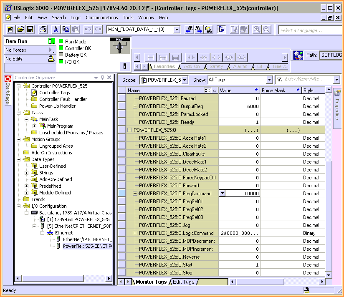This screenshot has width=344, height=297.
Task: Click the Zoom In magnifier icon
Action: coord(257,29)
